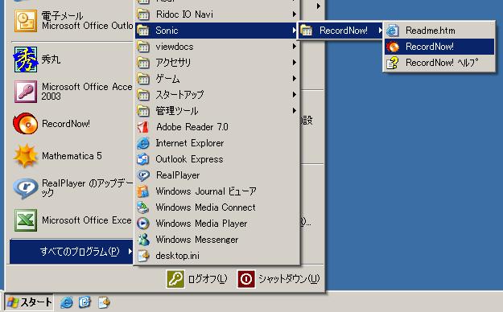The width and height of the screenshot is (503, 312).
Task: Click Windows Messenger icon
Action: click(x=143, y=240)
